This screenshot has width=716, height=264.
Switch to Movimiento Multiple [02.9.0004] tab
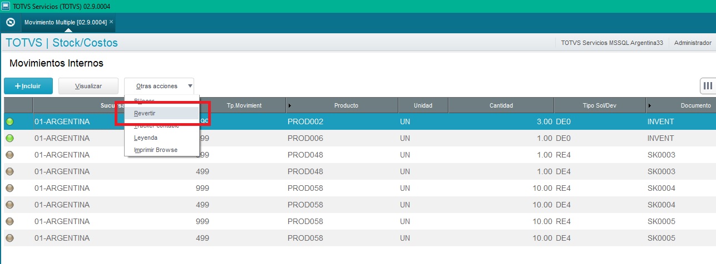pyautogui.click(x=65, y=22)
